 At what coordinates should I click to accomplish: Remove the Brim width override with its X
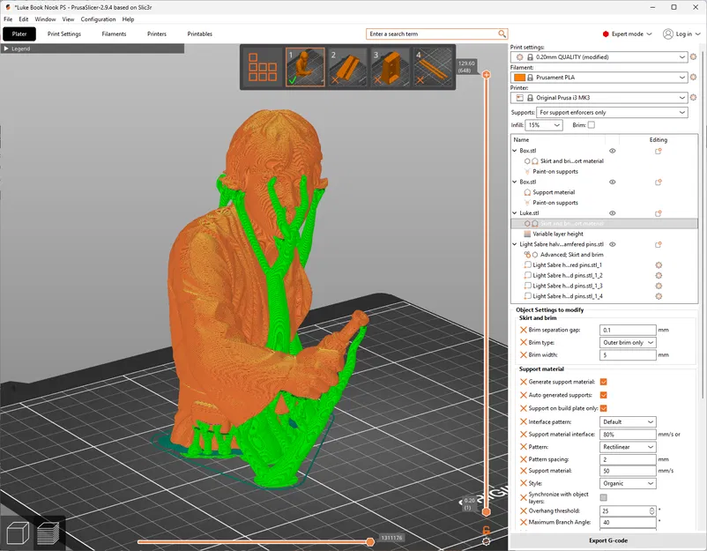click(x=524, y=355)
